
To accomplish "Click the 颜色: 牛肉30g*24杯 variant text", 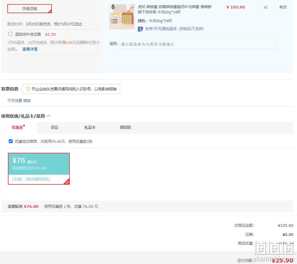I will pyautogui.click(x=155, y=21).
